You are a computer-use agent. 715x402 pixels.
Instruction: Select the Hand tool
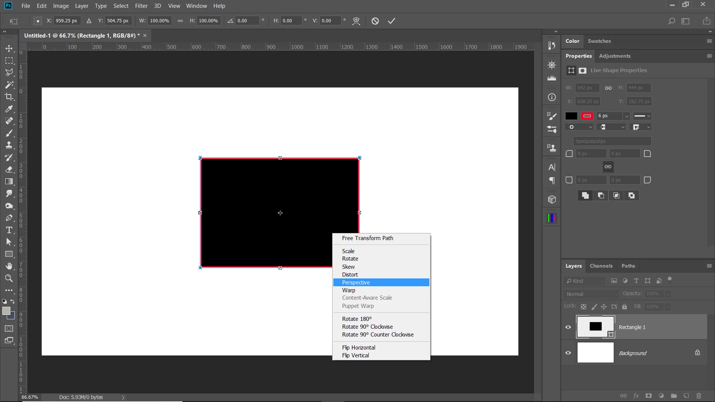(9, 266)
